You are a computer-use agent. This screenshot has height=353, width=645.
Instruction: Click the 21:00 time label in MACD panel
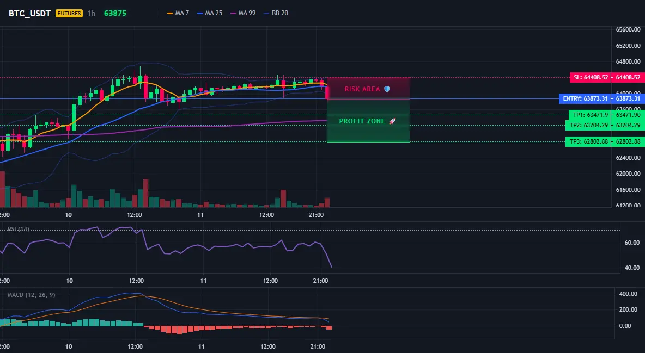(x=318, y=346)
